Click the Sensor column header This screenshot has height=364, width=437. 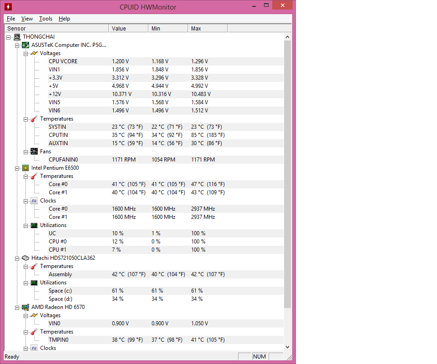coord(56,28)
